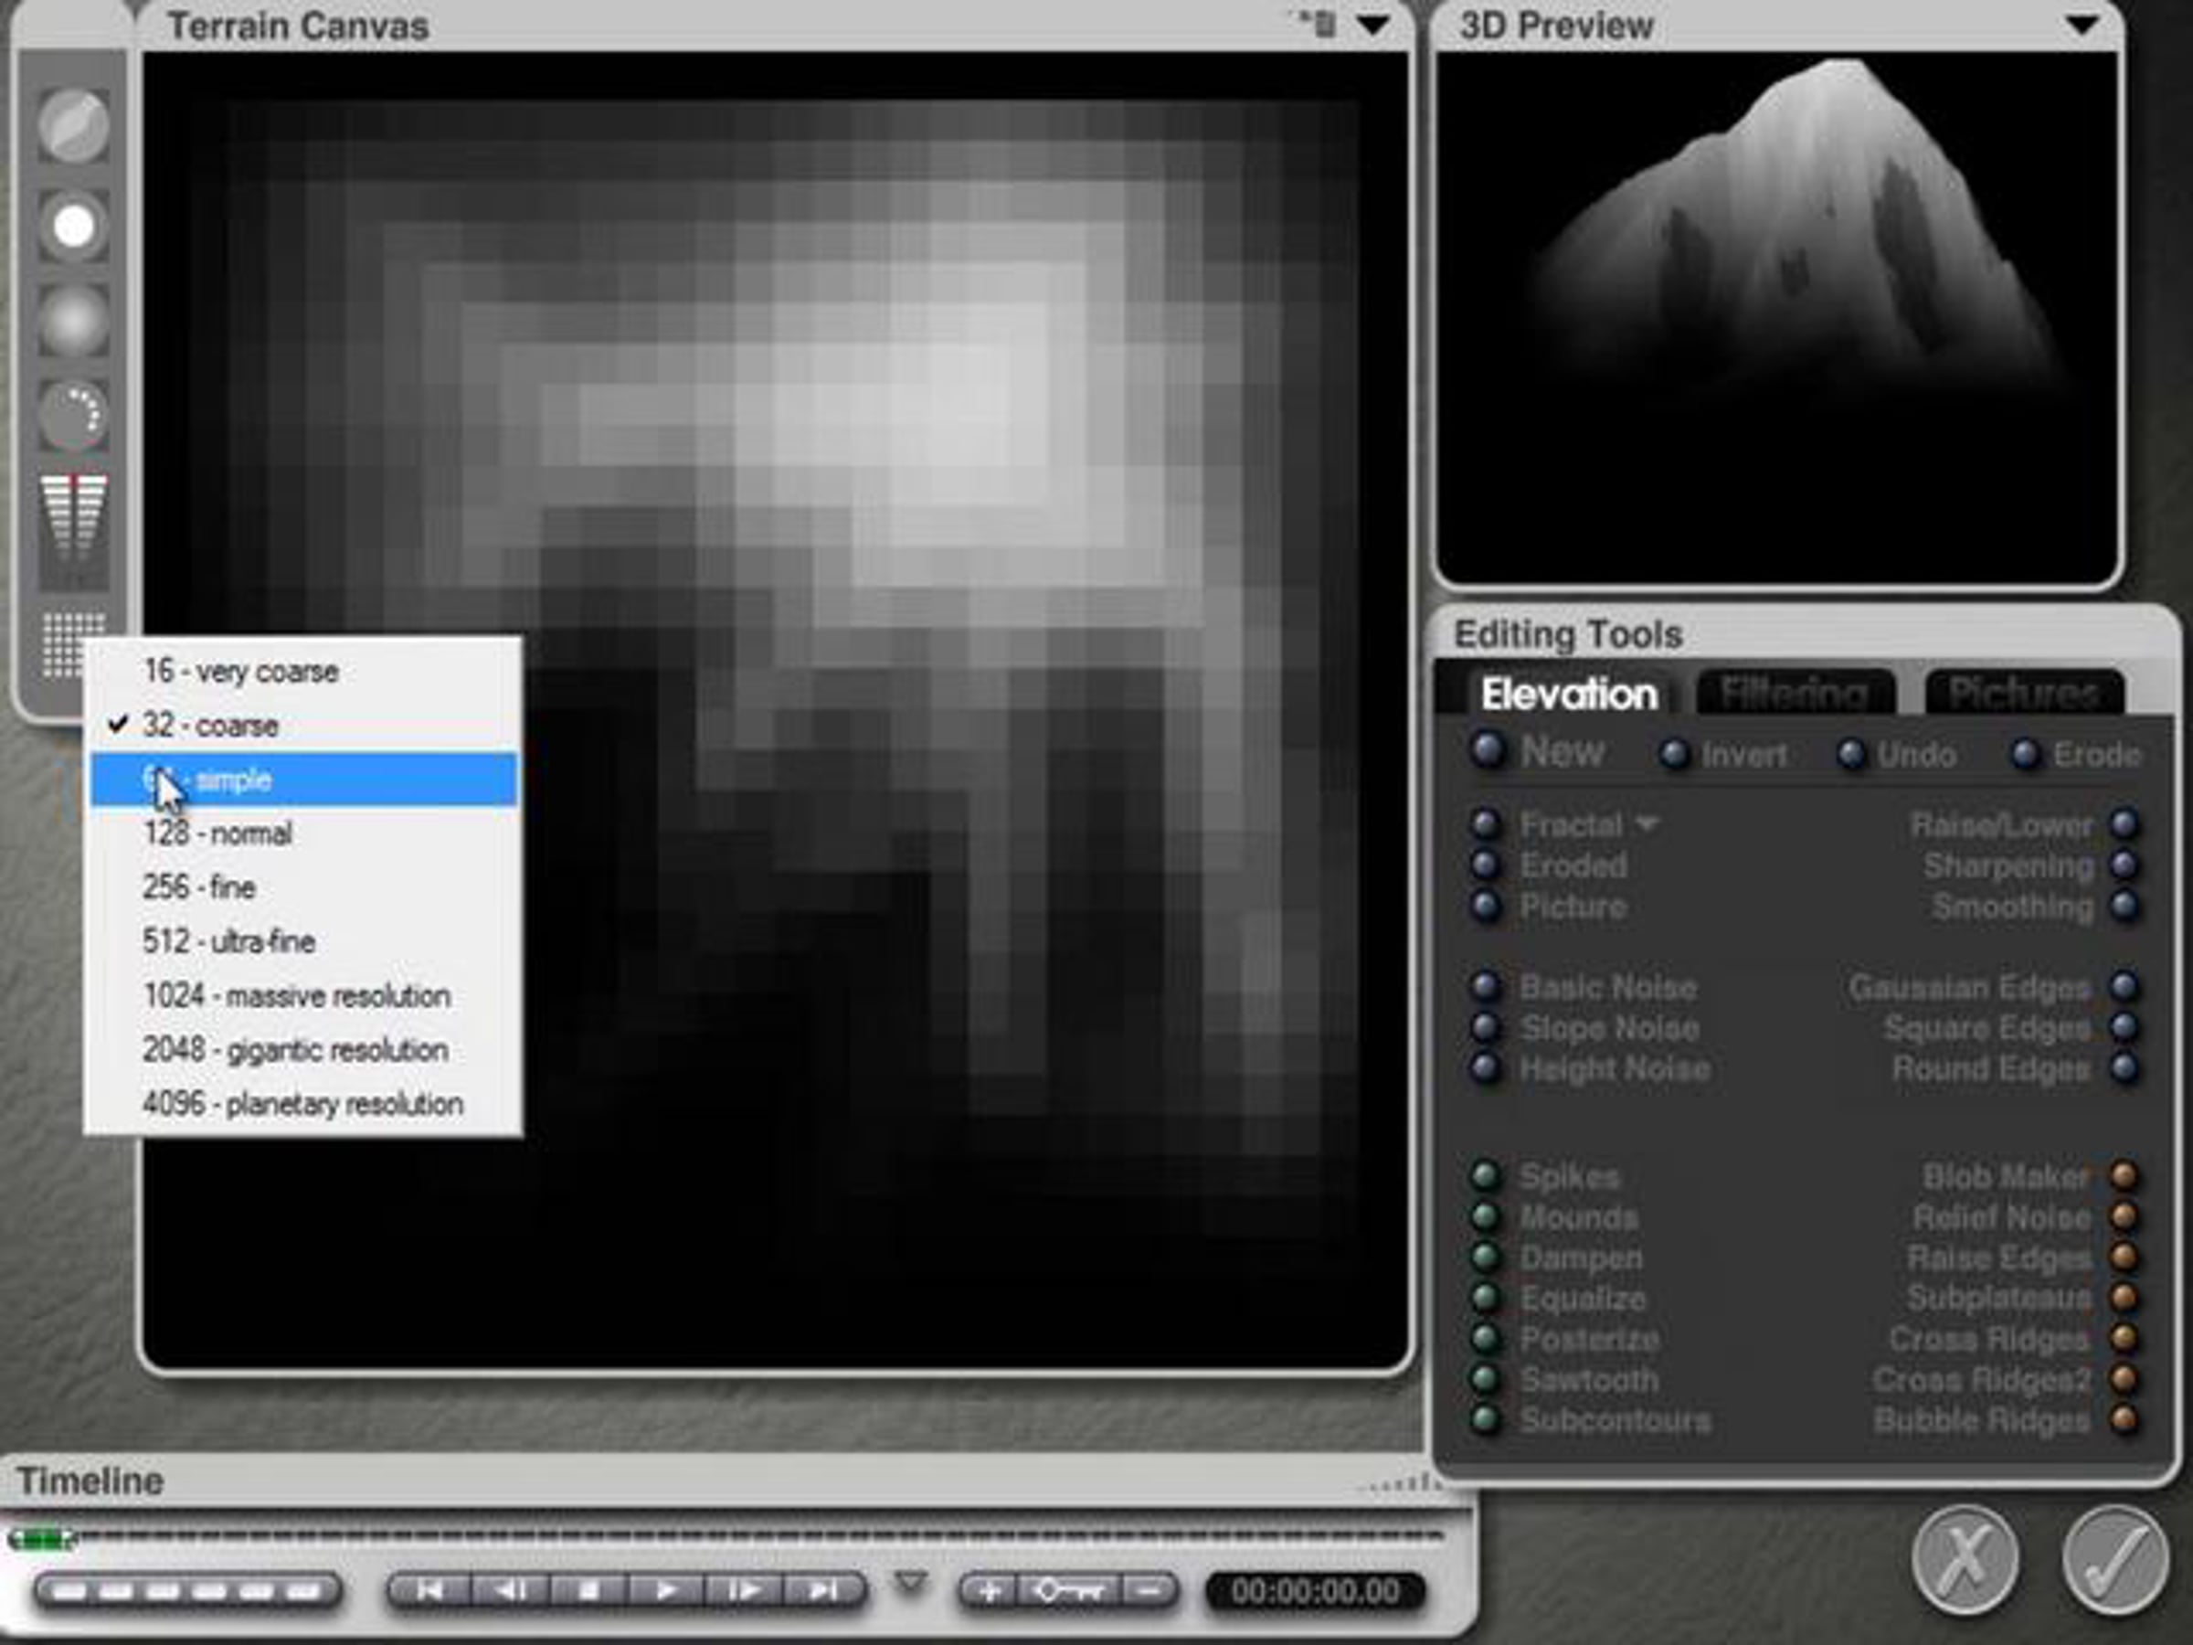Click the Spikes green dot
This screenshot has width=2193, height=1645.
[1485, 1176]
